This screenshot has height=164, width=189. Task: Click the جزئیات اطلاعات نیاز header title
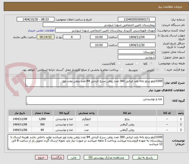(x=170, y=7)
